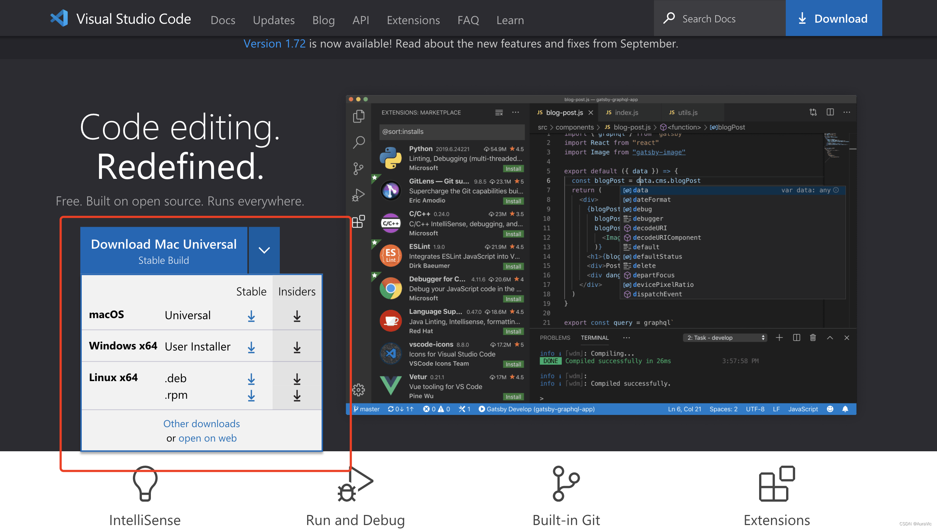Click the Visual Studio Code logo icon
937x529 pixels.
click(59, 18)
